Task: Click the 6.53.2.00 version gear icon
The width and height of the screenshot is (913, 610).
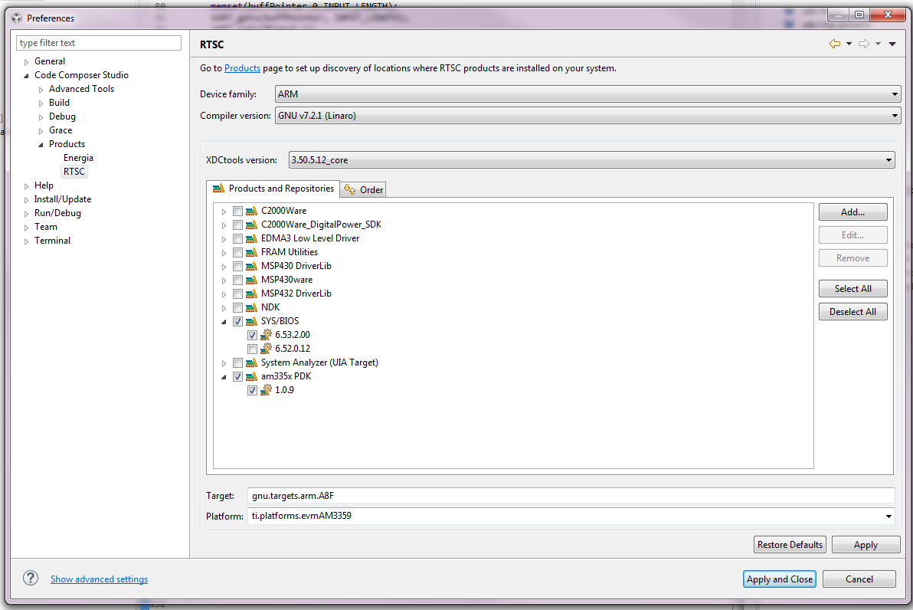Action: pos(266,334)
